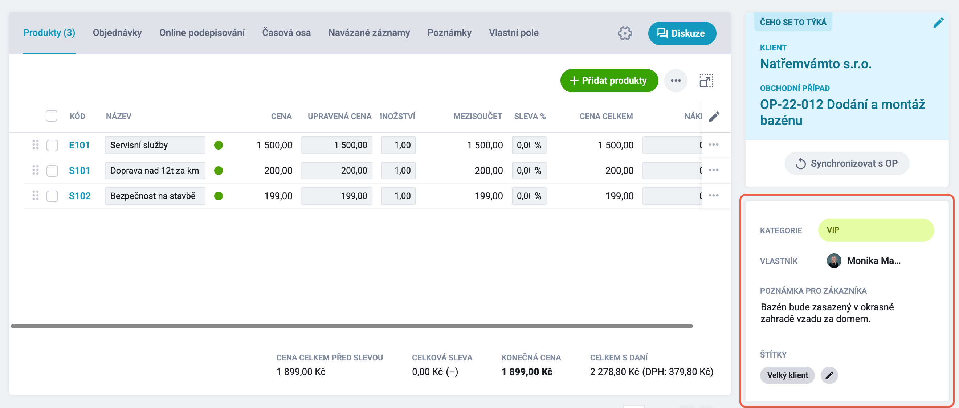959x408 pixels.
Task: Click the horizontal scrollbar under the product table
Action: pyautogui.click(x=351, y=326)
